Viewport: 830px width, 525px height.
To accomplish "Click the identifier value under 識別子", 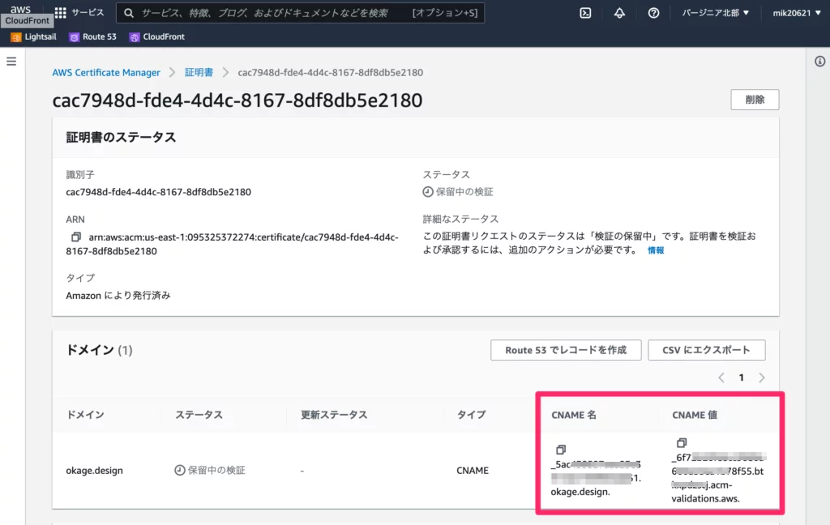I will pyautogui.click(x=158, y=192).
